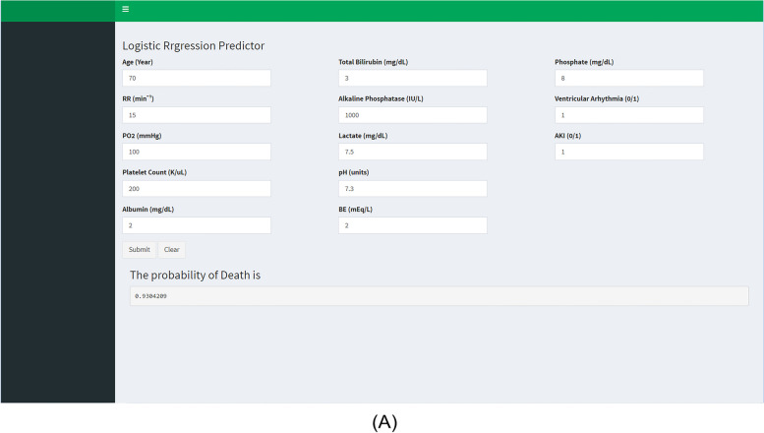The height and width of the screenshot is (433, 764).
Task: Focus the Total Bilirubin (mg/dL) field
Action: (x=413, y=78)
